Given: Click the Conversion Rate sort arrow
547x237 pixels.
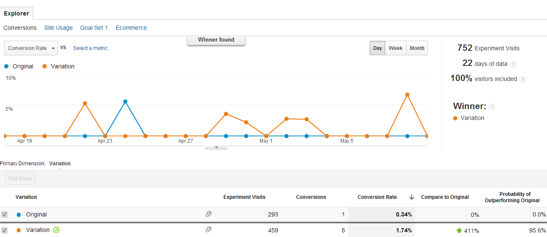Looking at the screenshot, I should 412,197.
